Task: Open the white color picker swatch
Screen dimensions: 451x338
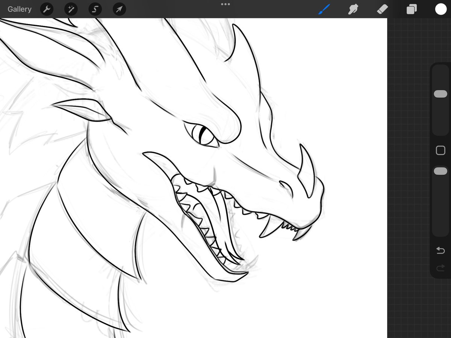Action: click(x=441, y=9)
